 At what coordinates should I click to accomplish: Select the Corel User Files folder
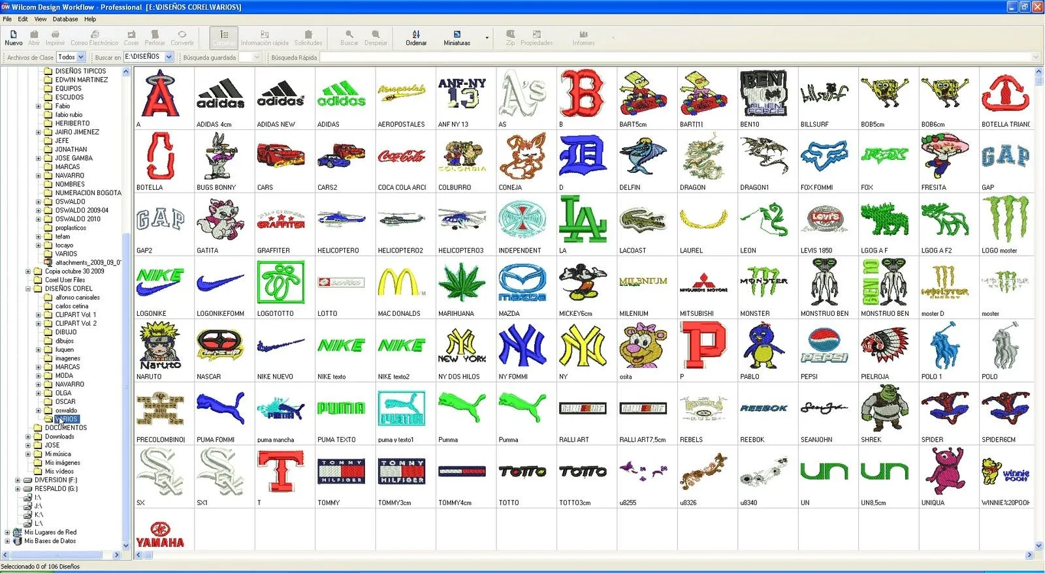pyautogui.click(x=65, y=280)
